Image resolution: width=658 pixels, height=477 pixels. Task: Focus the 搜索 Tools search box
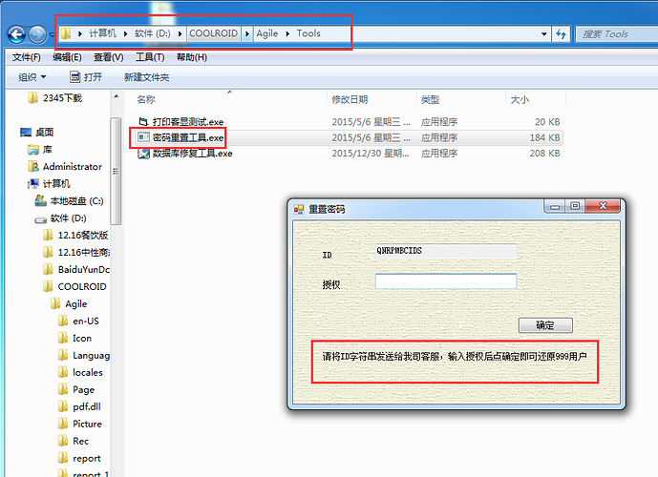pyautogui.click(x=616, y=34)
